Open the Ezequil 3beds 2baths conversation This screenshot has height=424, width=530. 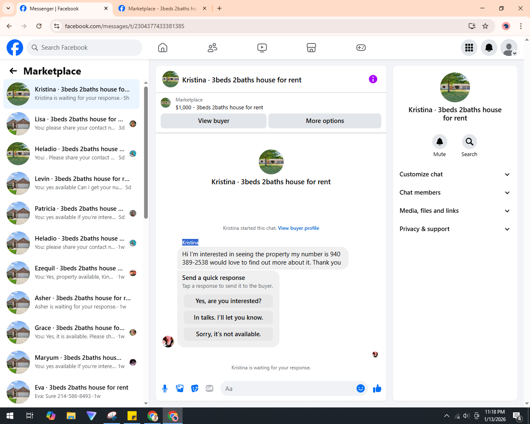72,273
